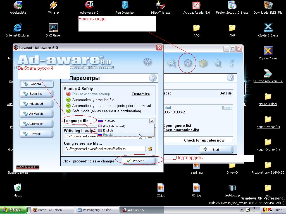This screenshot has width=286, height=214.
Task: Select the Proxomitron4.51-P-0.20 folder
Action: click(268, 167)
